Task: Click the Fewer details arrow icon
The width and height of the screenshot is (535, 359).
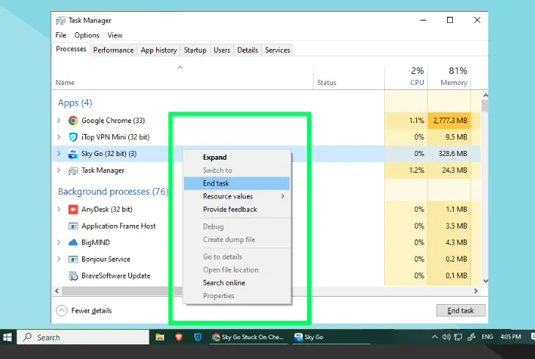Action: (x=62, y=311)
